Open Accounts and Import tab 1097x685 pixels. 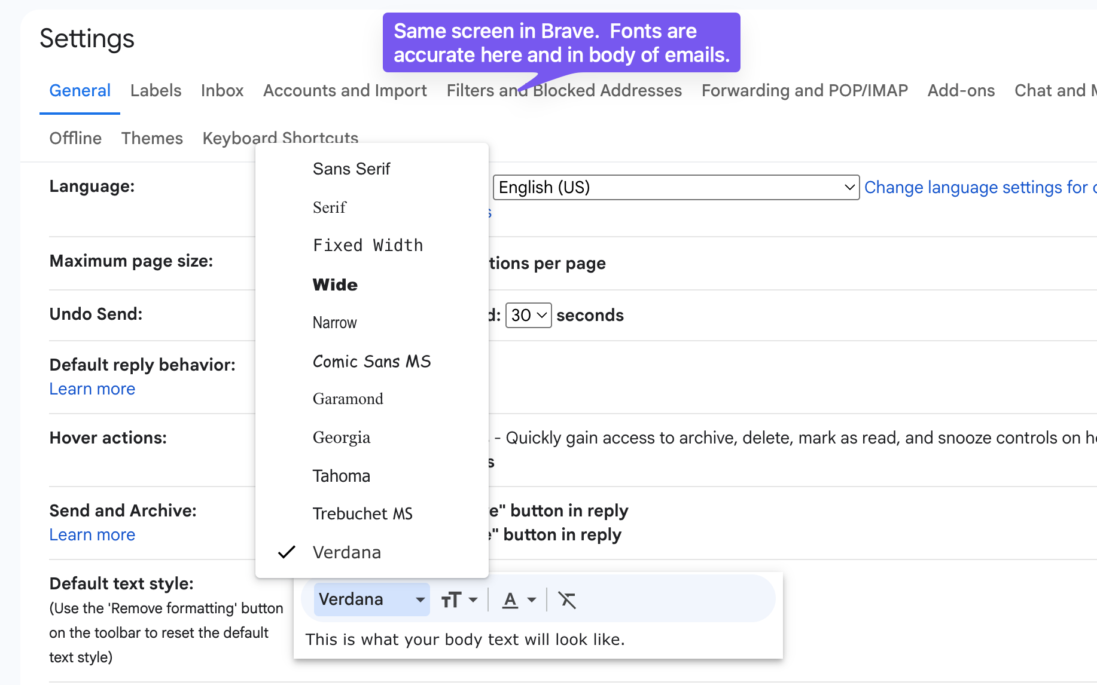pos(345,91)
